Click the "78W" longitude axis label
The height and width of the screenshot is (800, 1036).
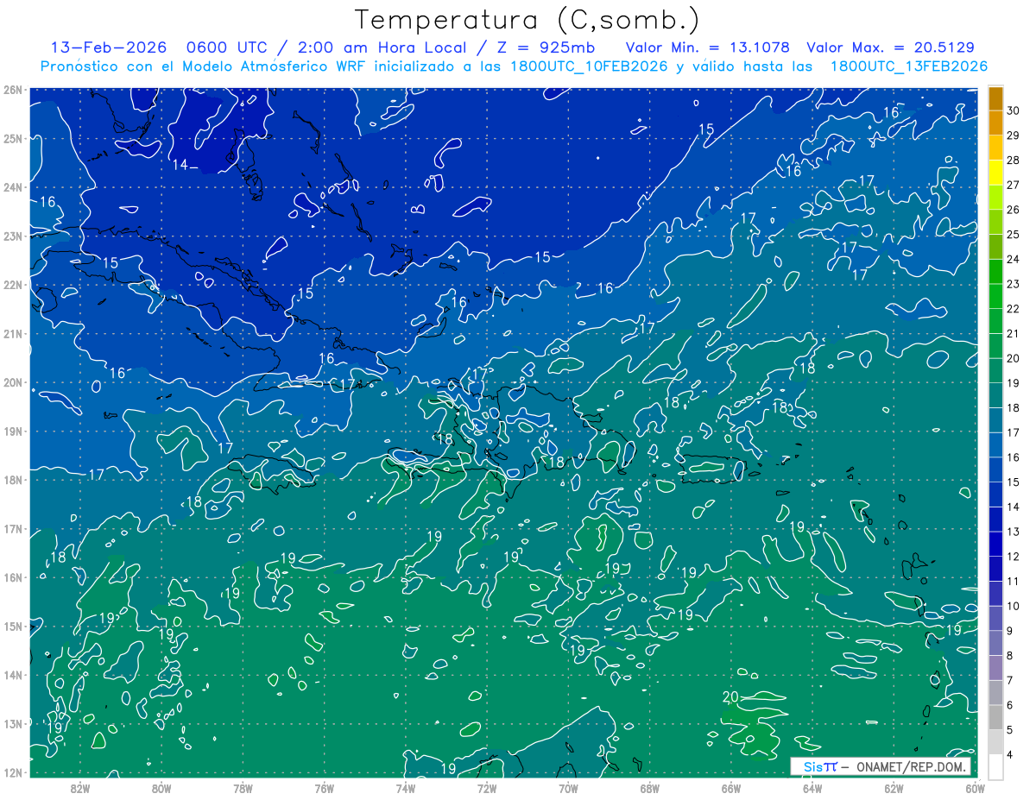(x=243, y=787)
